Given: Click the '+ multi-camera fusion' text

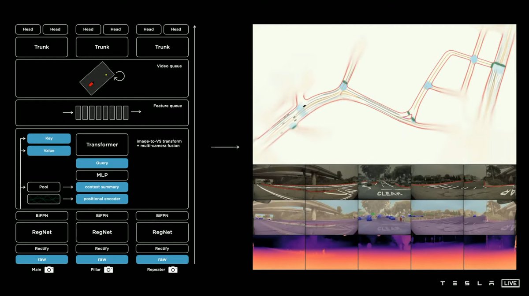Looking at the screenshot, I should pos(158,146).
